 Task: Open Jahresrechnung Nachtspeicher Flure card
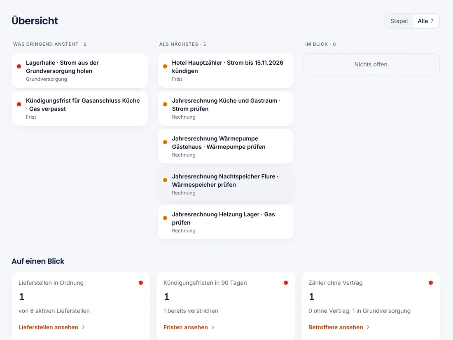pos(226,184)
